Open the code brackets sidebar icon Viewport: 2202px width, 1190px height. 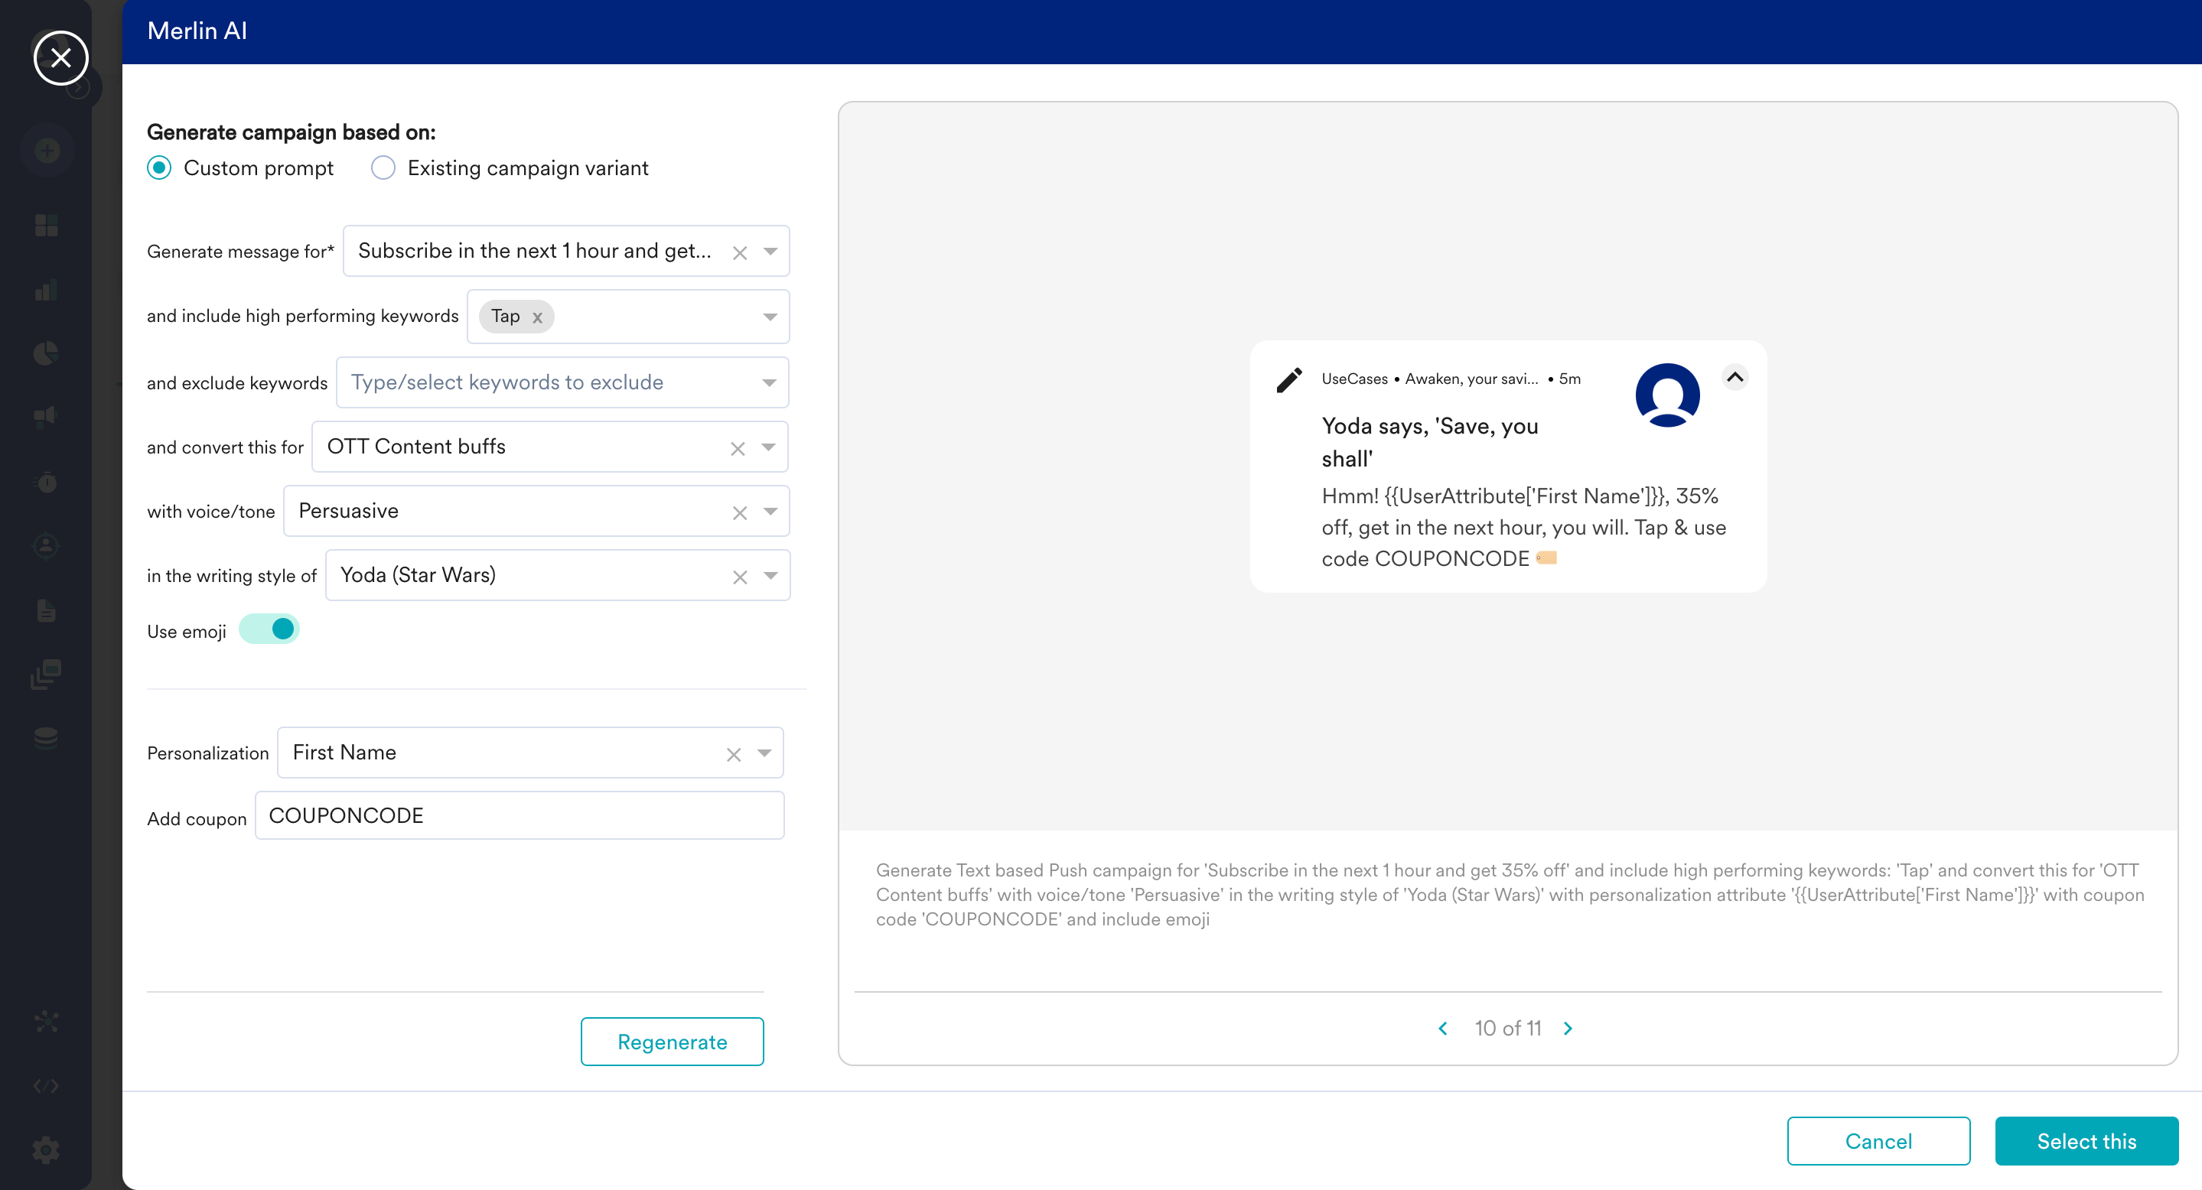click(x=46, y=1086)
